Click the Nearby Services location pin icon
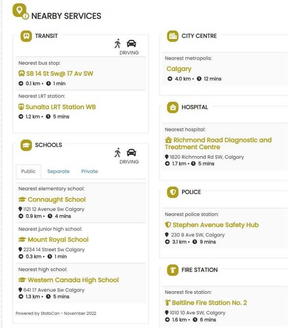Image resolution: width=288 pixels, height=328 pixels. tap(20, 11)
